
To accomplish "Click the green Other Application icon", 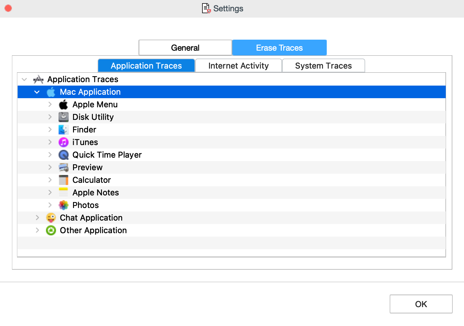I will 51,230.
